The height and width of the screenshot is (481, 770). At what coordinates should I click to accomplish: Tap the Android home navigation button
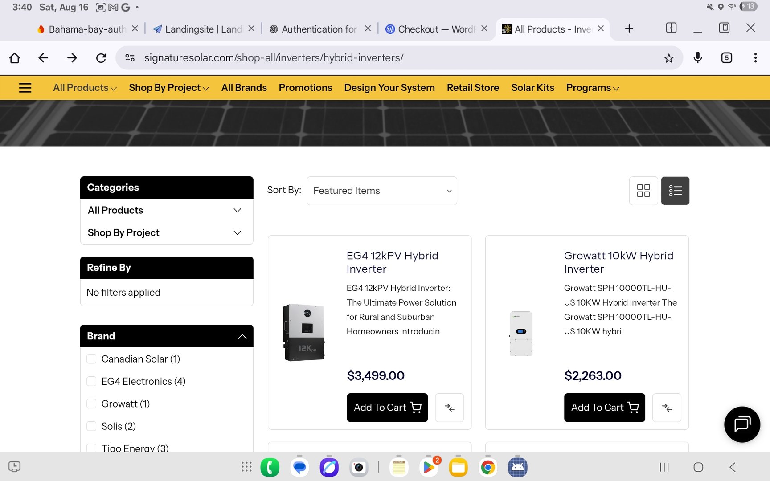click(x=698, y=467)
